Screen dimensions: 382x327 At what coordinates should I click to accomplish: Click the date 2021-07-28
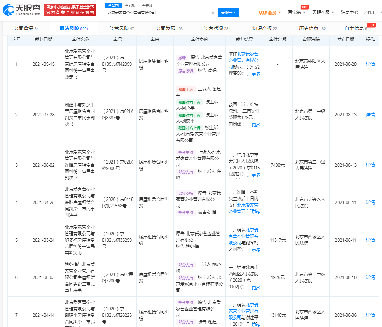tap(43, 115)
